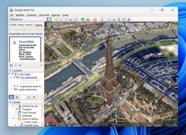Viewport: 186px width, 135px height.
Task: Show the ruler measuring tool
Action: (102, 19)
